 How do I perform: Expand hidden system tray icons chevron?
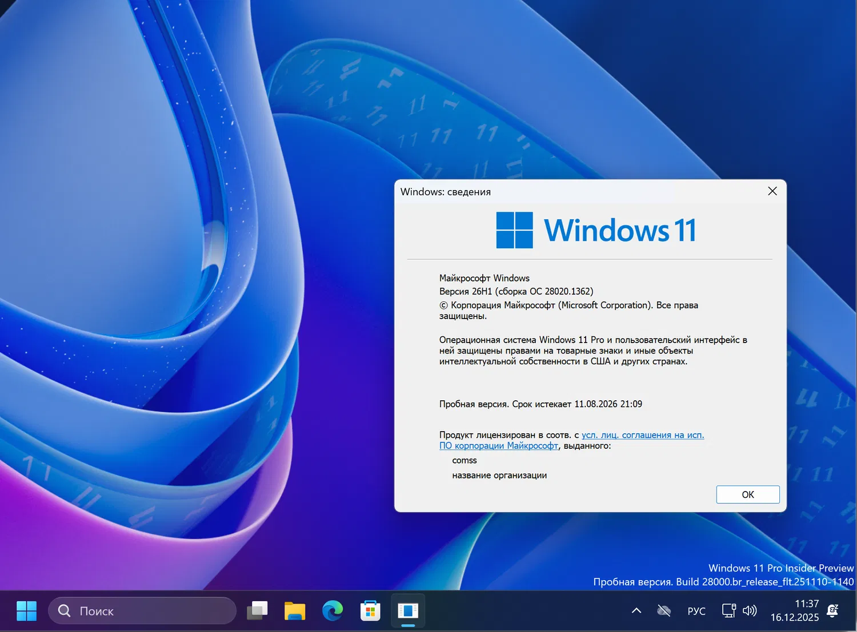click(x=636, y=611)
